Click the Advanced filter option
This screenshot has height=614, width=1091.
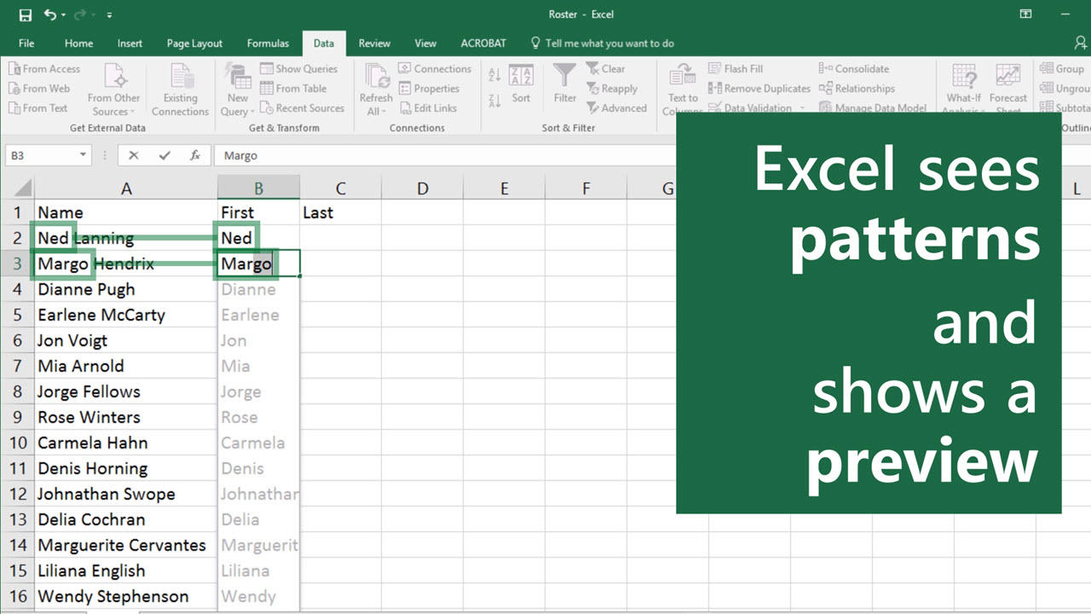pyautogui.click(x=618, y=107)
